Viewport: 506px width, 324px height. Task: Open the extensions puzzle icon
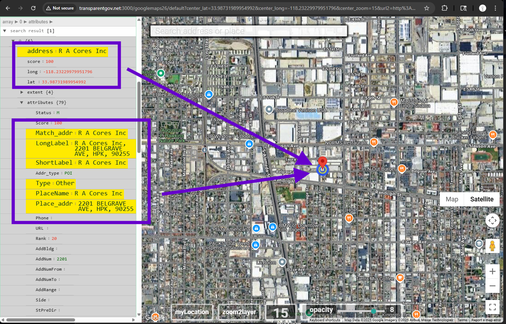coord(445,8)
